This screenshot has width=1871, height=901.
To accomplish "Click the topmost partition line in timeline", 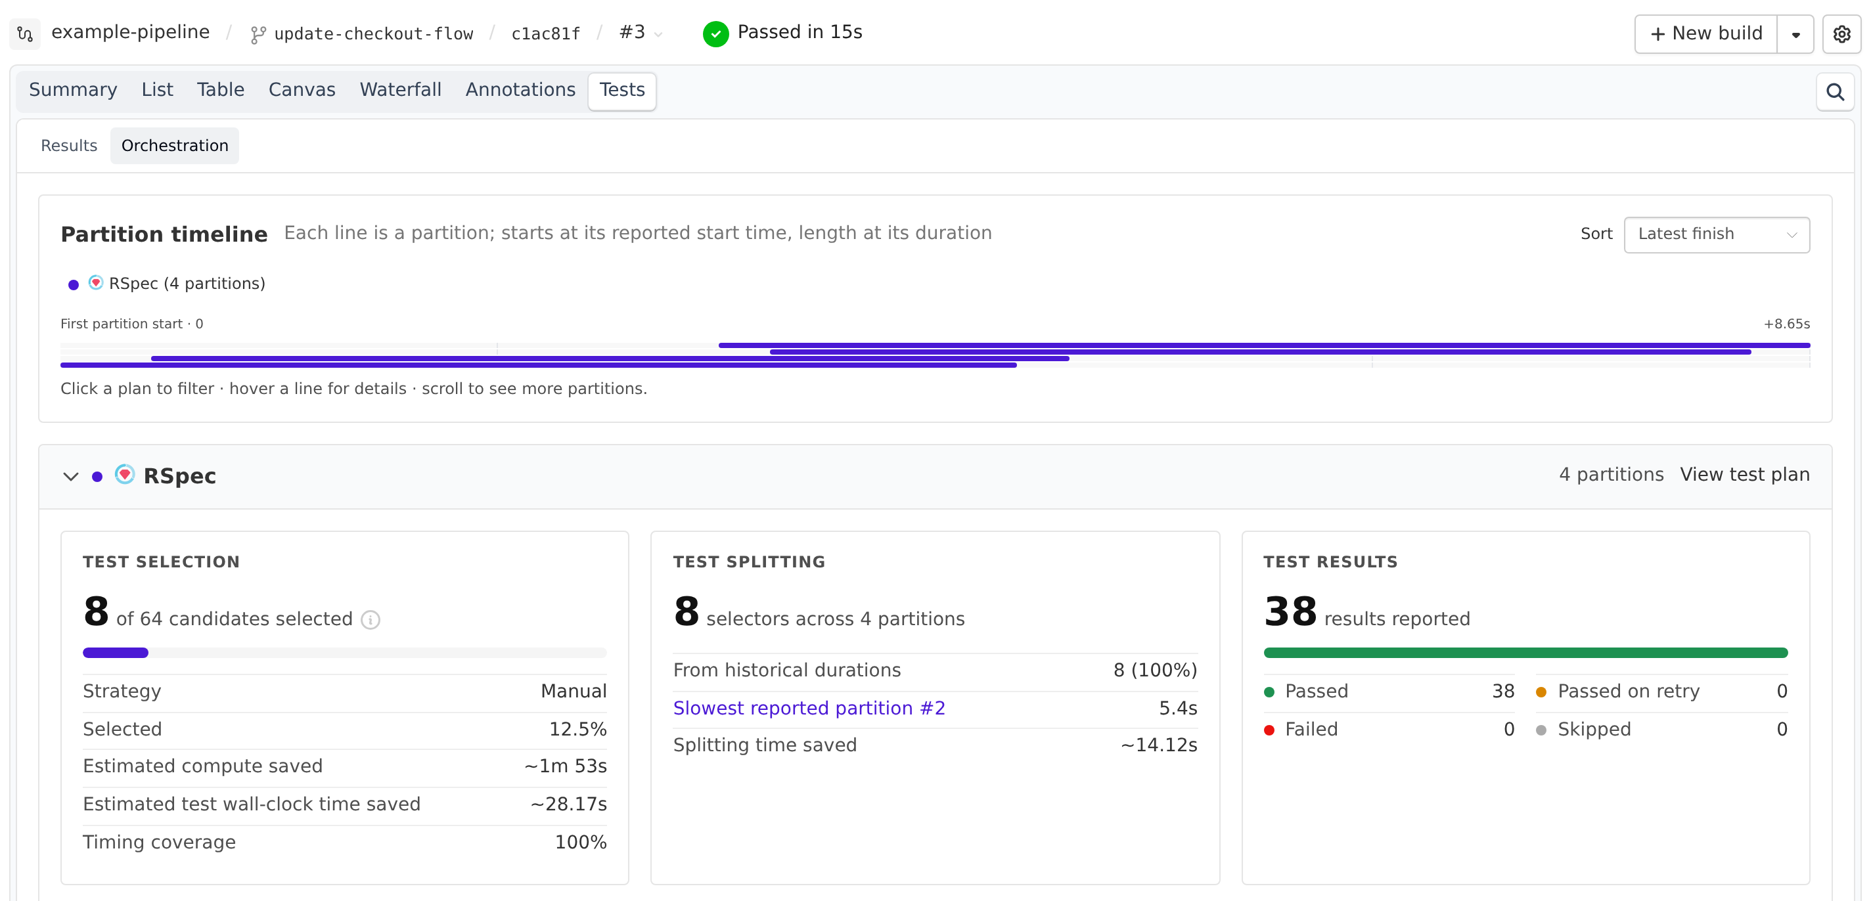I will (x=1264, y=345).
